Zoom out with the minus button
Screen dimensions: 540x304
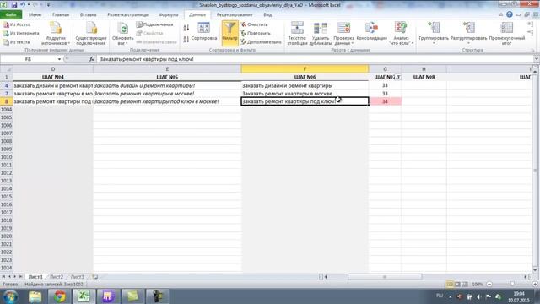click(489, 285)
